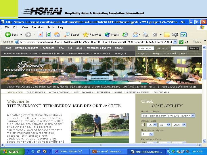This screenshot has height=155, width=207.
Task: Open the Favorites menu
Action: (x=38, y=27)
